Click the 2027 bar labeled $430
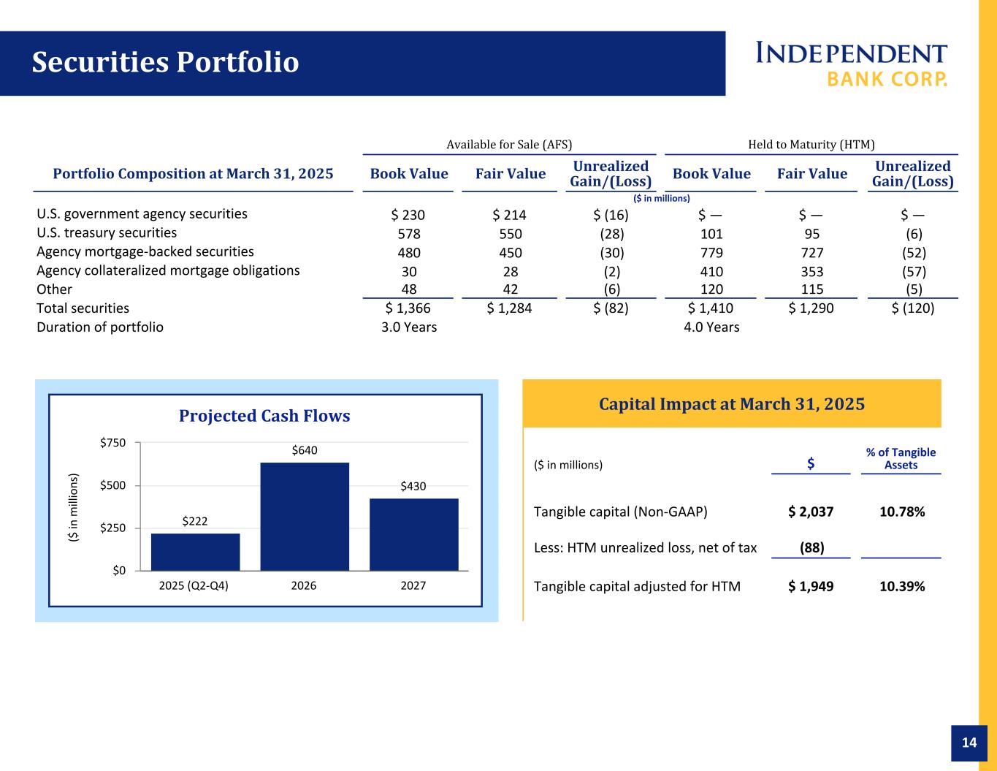This screenshot has height=771, width=997. tap(413, 533)
